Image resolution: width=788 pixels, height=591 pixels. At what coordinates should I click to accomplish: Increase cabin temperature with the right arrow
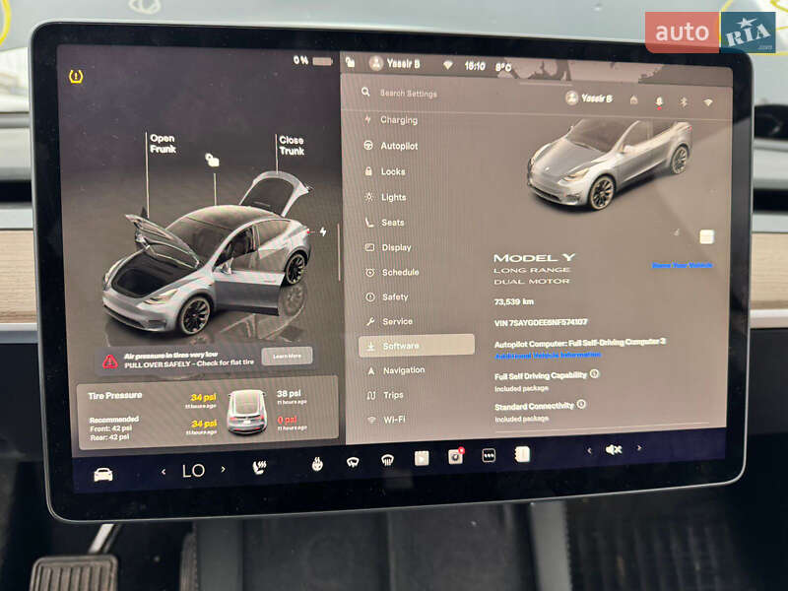[x=222, y=468]
